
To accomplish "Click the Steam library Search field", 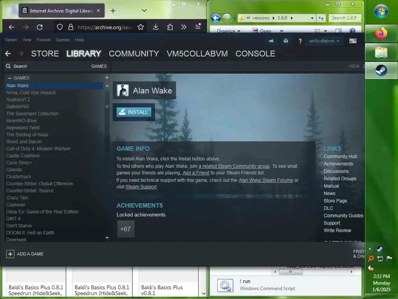I will 47,66.
